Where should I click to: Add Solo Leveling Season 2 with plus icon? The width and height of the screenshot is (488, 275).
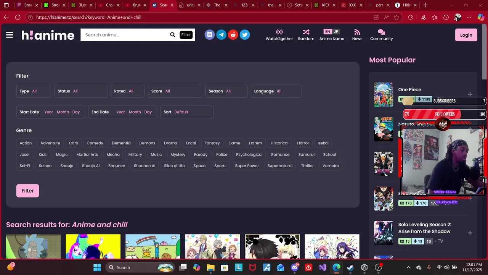[x=470, y=233]
